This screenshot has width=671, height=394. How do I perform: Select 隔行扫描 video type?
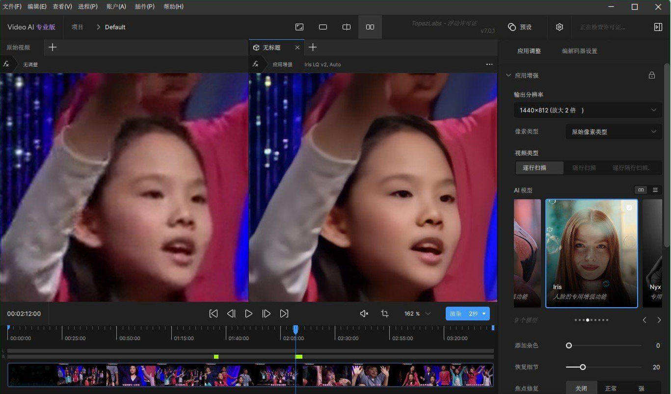[x=584, y=168]
